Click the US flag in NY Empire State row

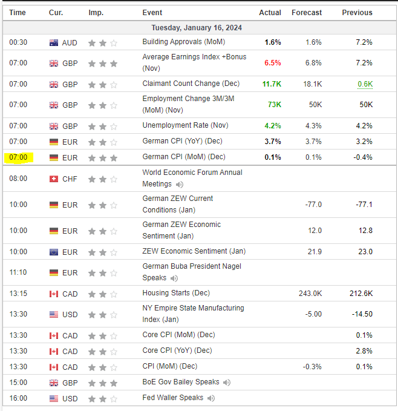(x=54, y=314)
